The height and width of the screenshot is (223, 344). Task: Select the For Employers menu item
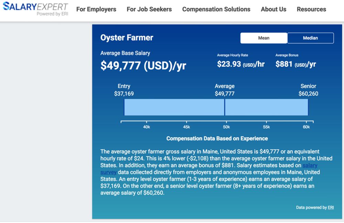coord(96,9)
